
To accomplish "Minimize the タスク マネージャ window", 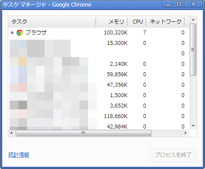I will (x=168, y=4).
